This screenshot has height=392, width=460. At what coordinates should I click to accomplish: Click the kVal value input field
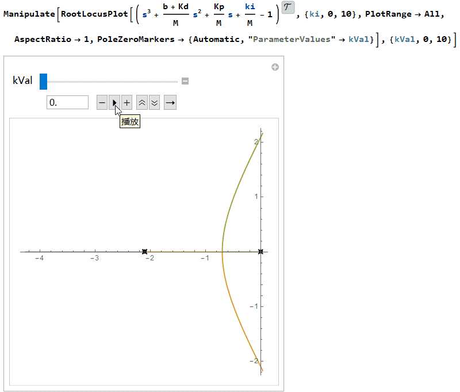pyautogui.click(x=67, y=102)
